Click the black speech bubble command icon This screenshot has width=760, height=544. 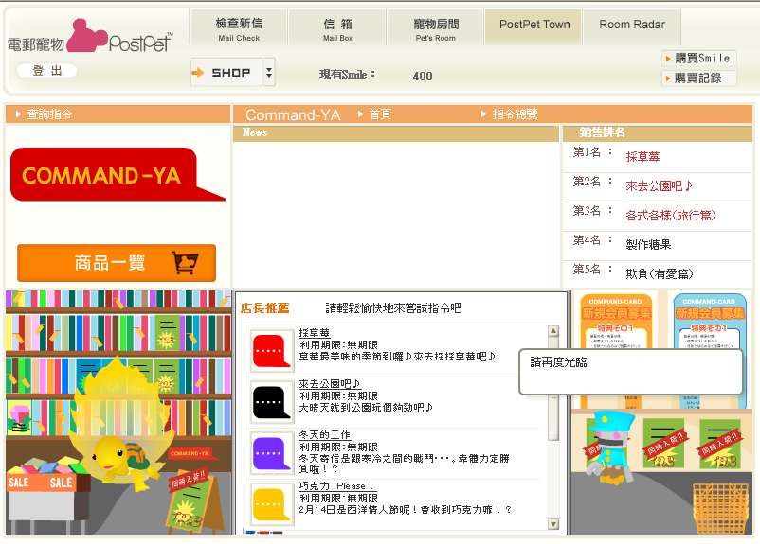(x=271, y=402)
